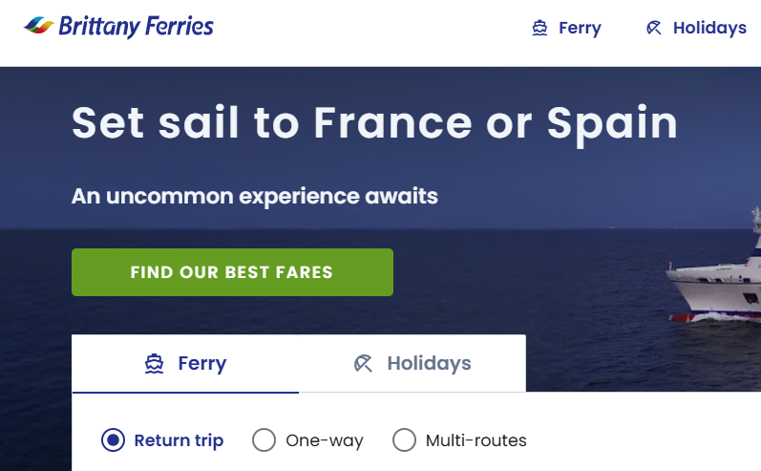This screenshot has width=761, height=471.
Task: Click the An uncommon experience awaits subheading
Action: [x=255, y=197]
